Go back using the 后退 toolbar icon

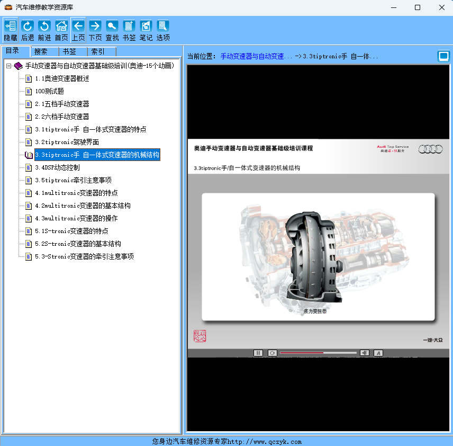(28, 30)
